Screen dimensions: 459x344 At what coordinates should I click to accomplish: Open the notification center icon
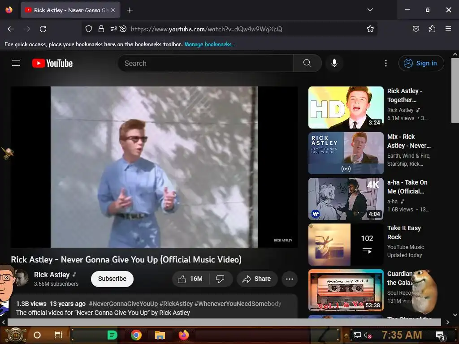440,335
